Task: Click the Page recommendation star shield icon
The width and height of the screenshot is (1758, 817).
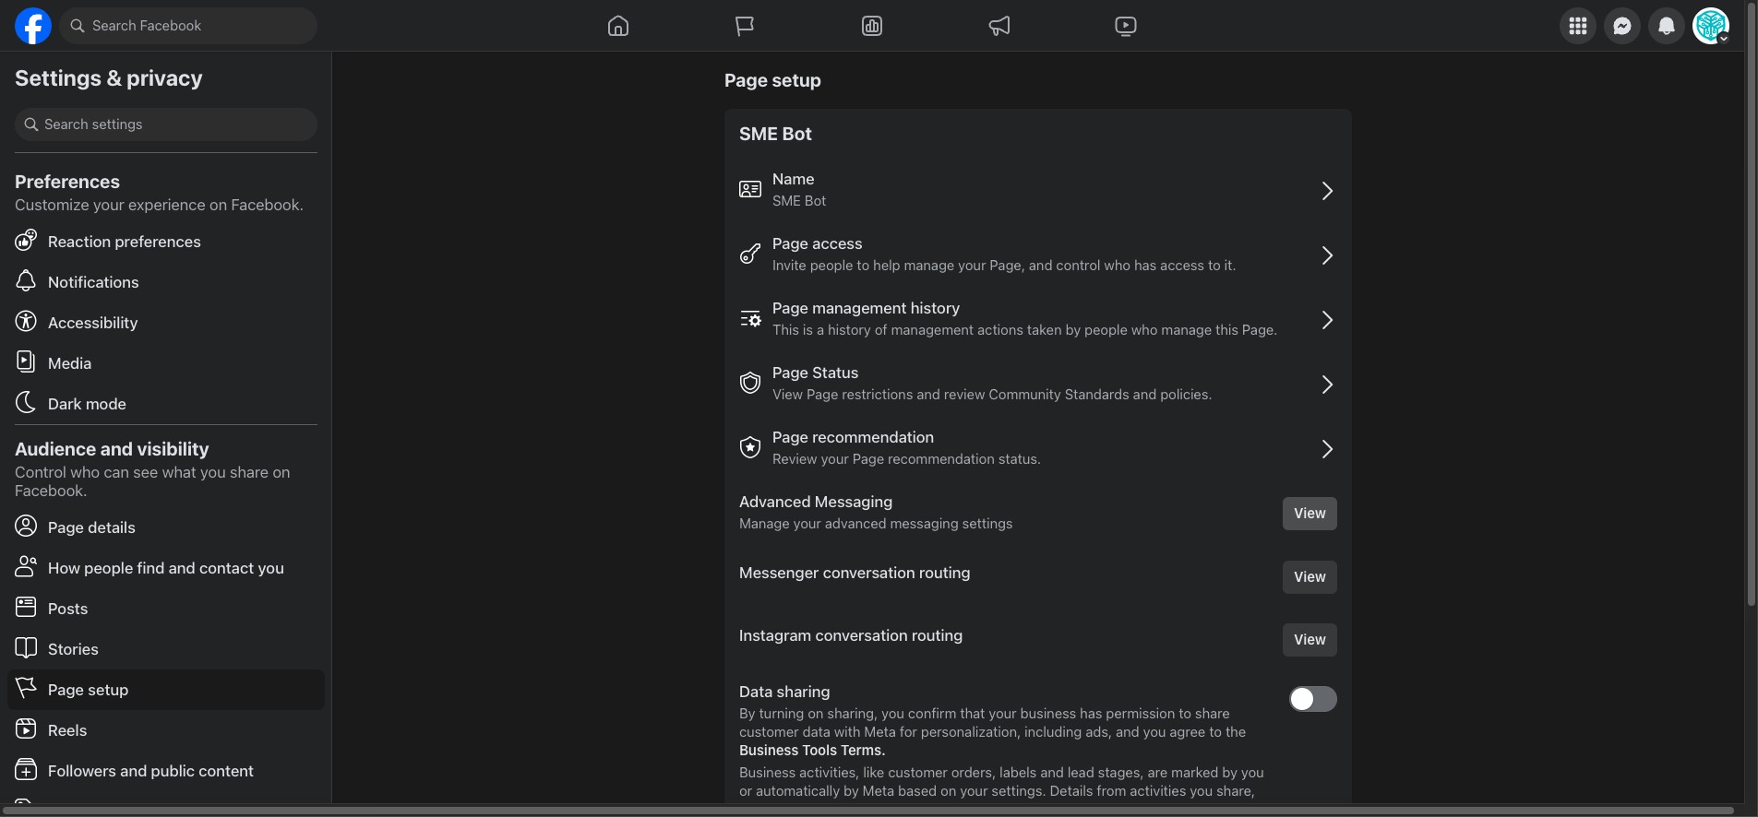Action: click(750, 448)
